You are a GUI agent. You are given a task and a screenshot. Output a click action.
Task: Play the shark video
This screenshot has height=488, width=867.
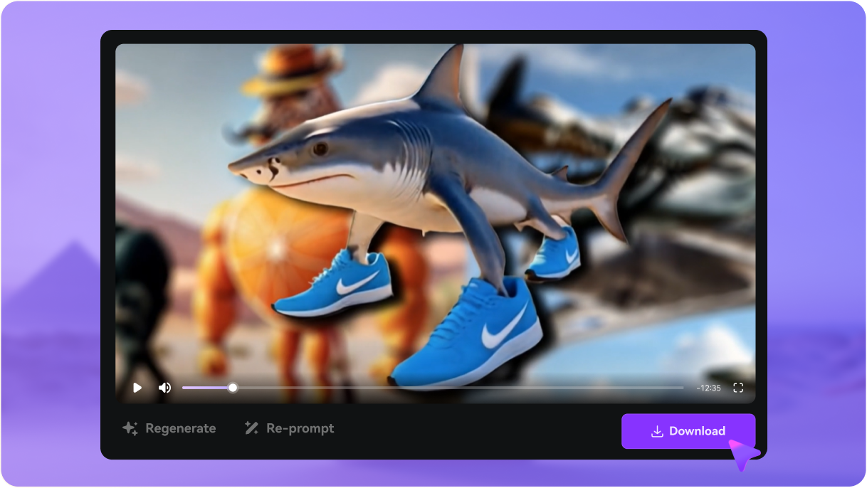(x=137, y=388)
